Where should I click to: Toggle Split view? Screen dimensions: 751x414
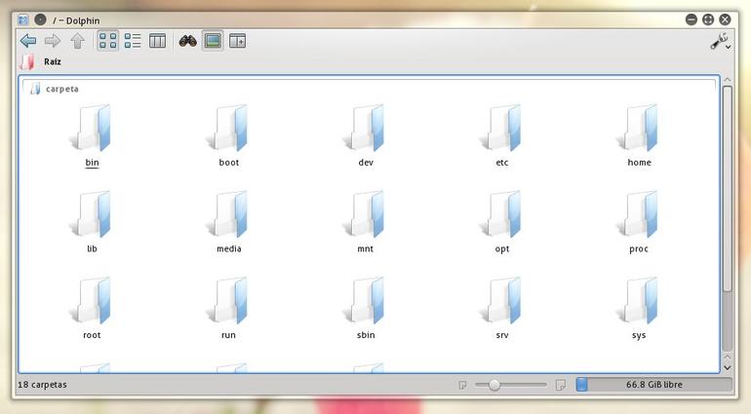coord(238,41)
